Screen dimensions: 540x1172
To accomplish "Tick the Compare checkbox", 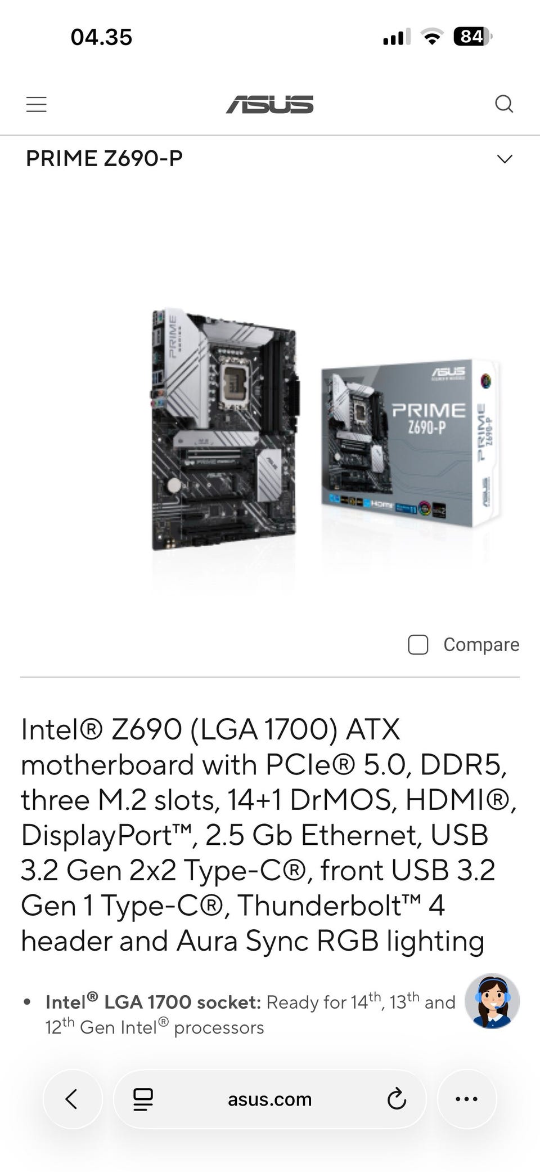I will click(418, 645).
